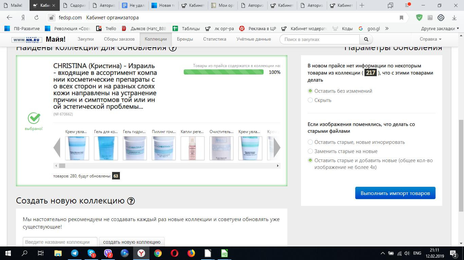This screenshot has height=260, width=464.
Task: Expand the Справка dropdown menu
Action: (x=430, y=39)
